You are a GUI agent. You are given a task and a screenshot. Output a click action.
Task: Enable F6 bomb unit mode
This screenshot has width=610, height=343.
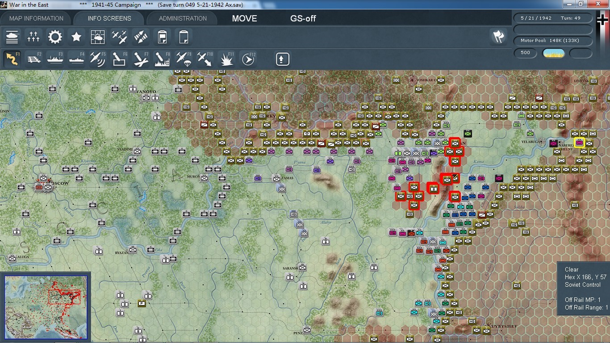pos(119,59)
